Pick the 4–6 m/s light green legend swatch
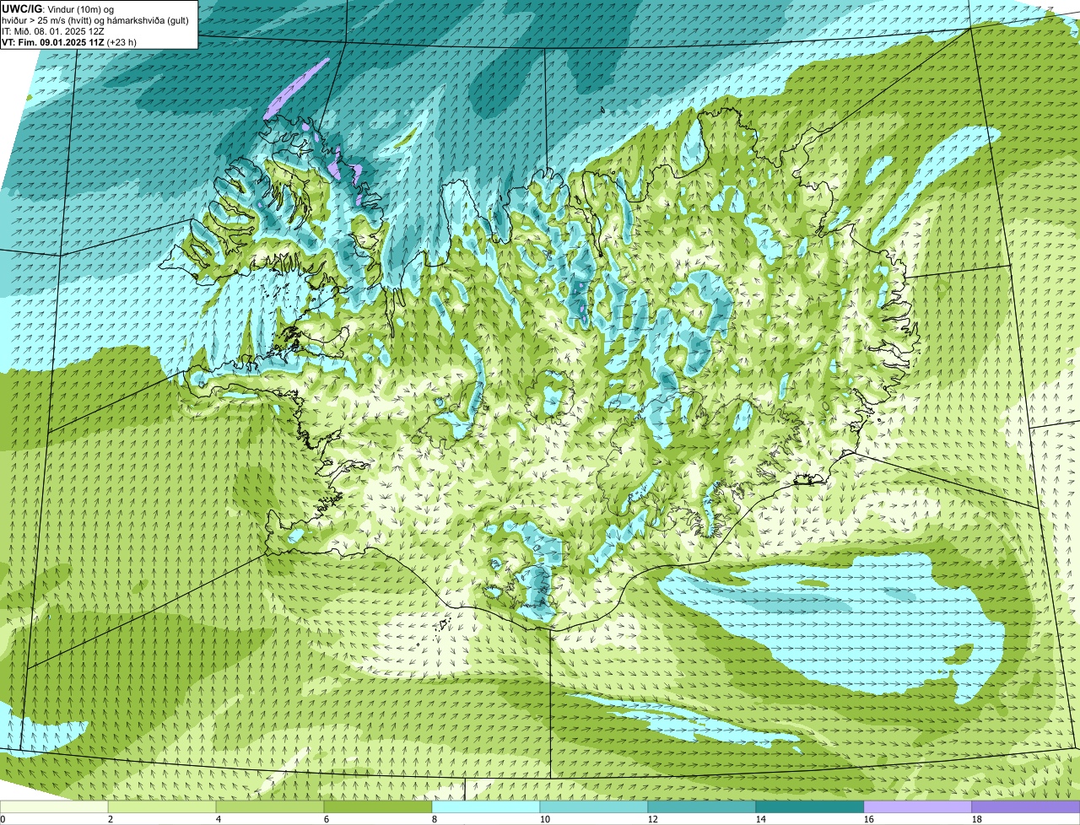The height and width of the screenshot is (825, 1080). 270,806
